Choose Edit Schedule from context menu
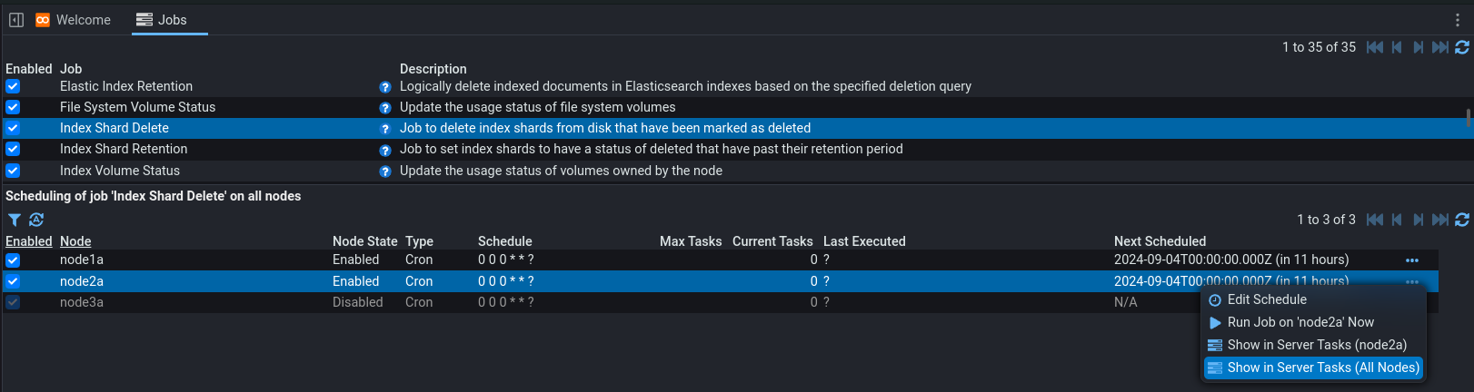The height and width of the screenshot is (392, 1474). pyautogui.click(x=1266, y=299)
